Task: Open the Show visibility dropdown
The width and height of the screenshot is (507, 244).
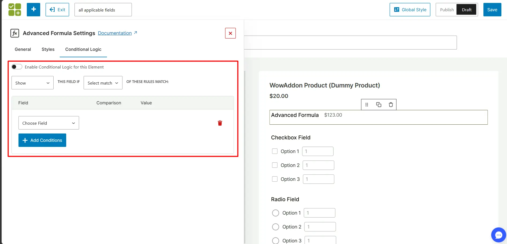Action: (x=32, y=83)
